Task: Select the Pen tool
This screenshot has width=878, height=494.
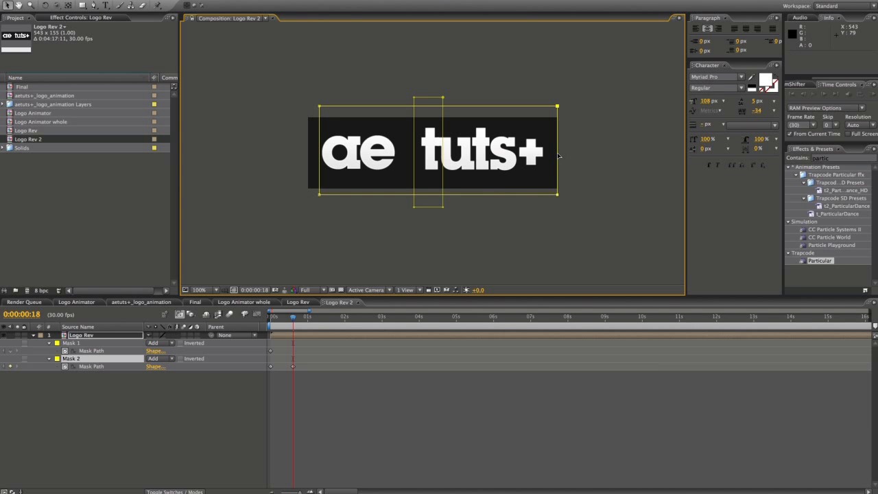Action: [x=94, y=5]
